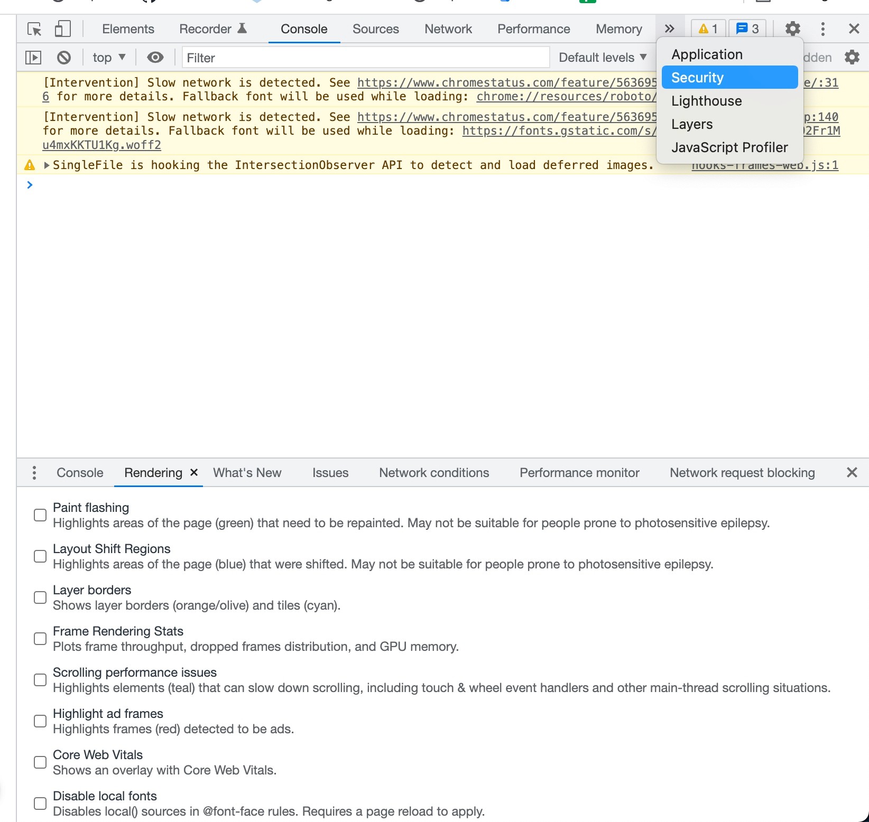Image resolution: width=869 pixels, height=822 pixels.
Task: Toggle the device toolbar icon
Action: click(x=62, y=29)
